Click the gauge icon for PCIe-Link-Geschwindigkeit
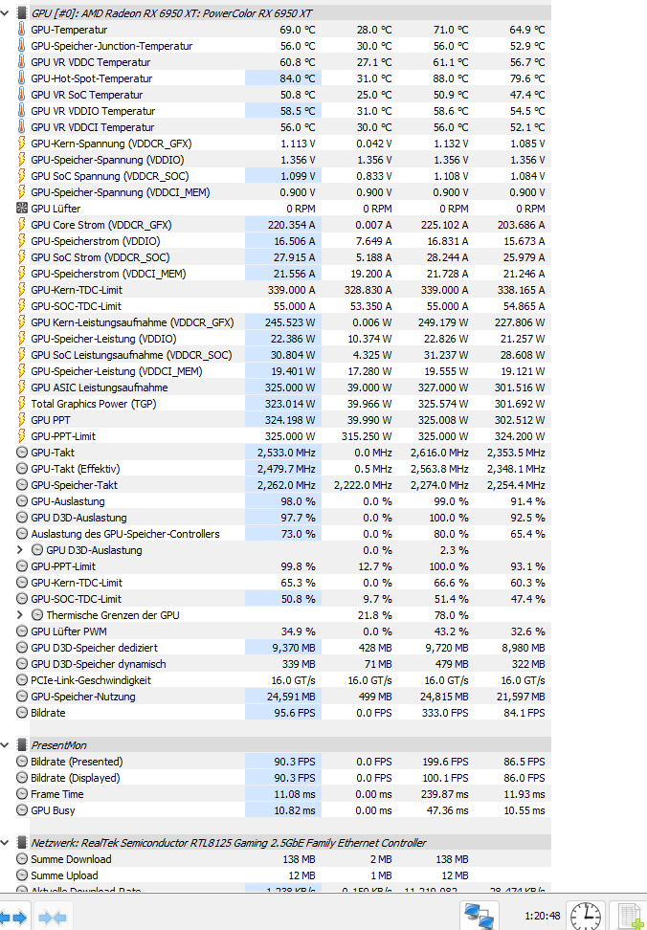This screenshot has width=647, height=930. [x=21, y=680]
